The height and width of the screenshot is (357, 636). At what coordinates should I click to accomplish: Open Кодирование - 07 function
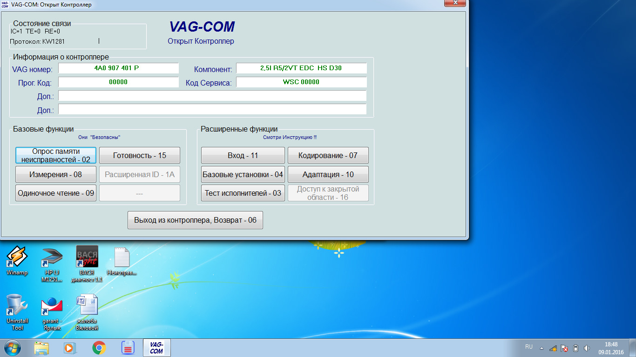pyautogui.click(x=328, y=155)
